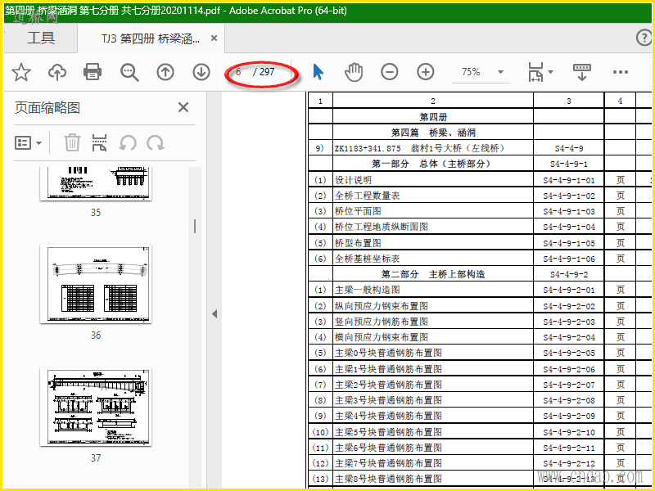Select the TJ3 第四册 桥梁涵 document tab

coord(151,38)
